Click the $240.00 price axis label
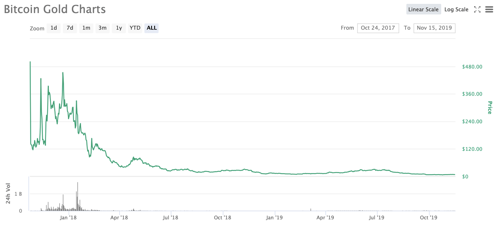 click(472, 122)
